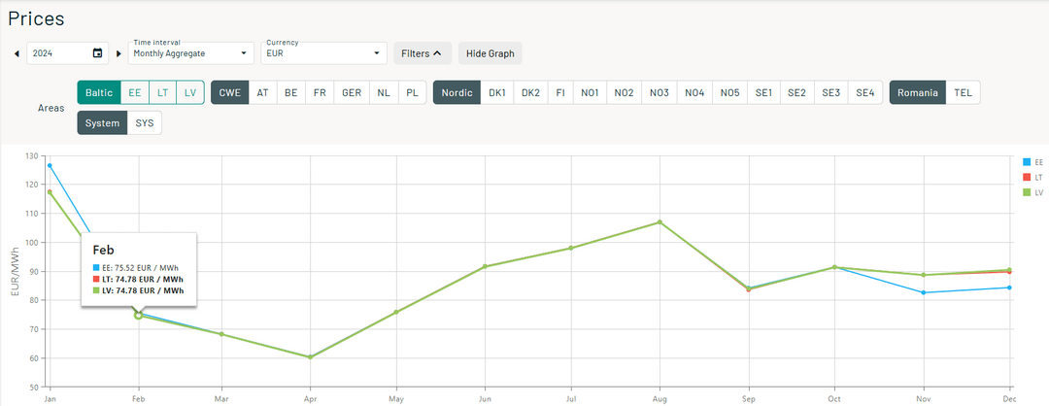Go to next year with right arrow
The width and height of the screenshot is (1049, 406).
(119, 53)
